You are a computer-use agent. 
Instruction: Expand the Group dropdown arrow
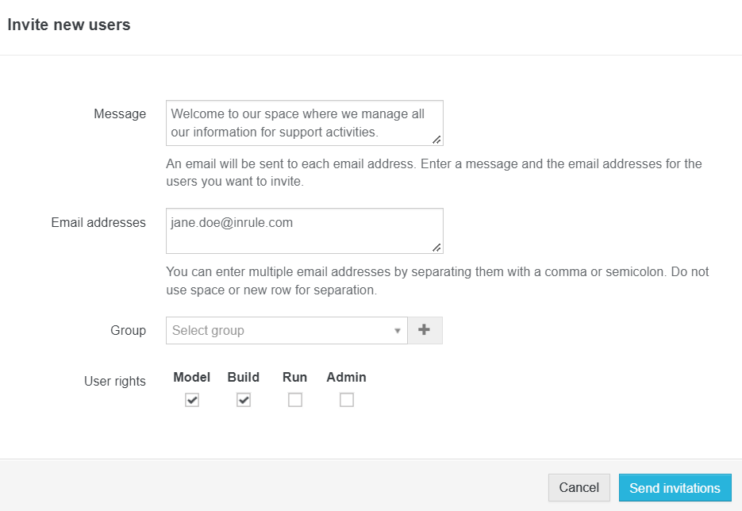(x=398, y=331)
